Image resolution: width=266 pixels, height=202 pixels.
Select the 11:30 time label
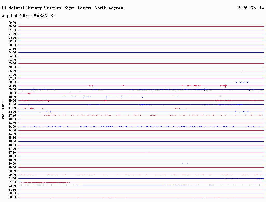pos(12,108)
